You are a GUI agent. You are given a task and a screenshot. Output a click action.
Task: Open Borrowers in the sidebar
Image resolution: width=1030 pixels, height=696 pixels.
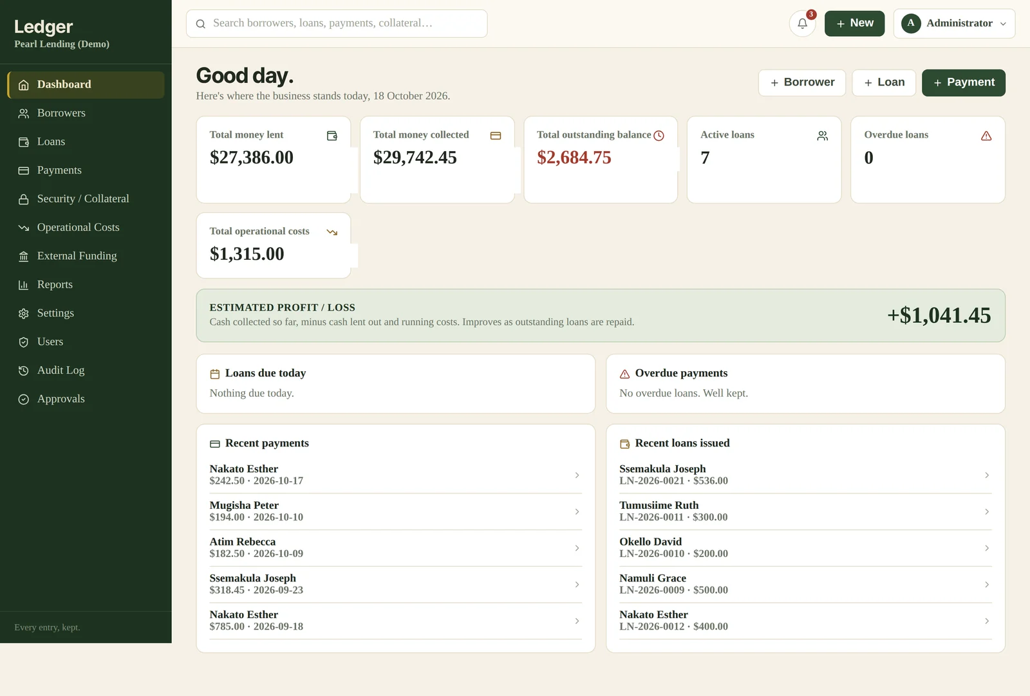pos(86,113)
